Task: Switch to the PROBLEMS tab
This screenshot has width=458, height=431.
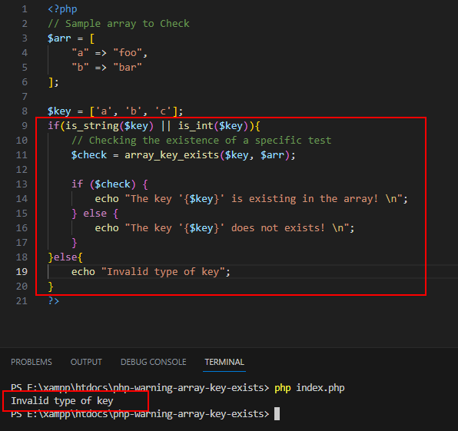Action: [32, 362]
